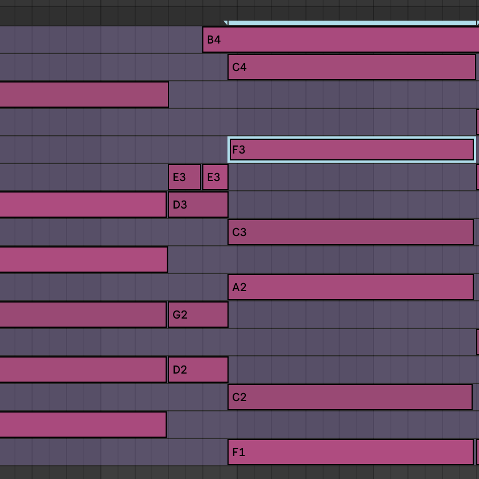Select the A2 note
The width and height of the screenshot is (479, 479).
(x=351, y=287)
